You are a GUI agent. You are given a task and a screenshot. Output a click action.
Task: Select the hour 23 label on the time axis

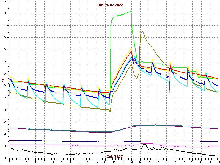tap(210, 163)
